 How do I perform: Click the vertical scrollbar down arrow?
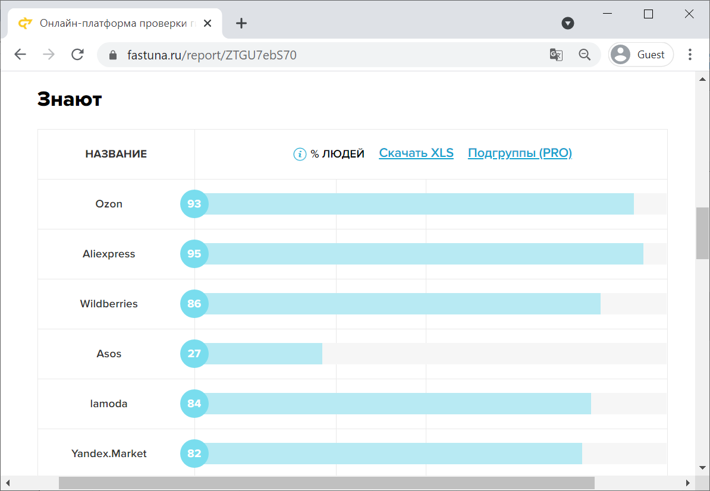[x=702, y=468]
